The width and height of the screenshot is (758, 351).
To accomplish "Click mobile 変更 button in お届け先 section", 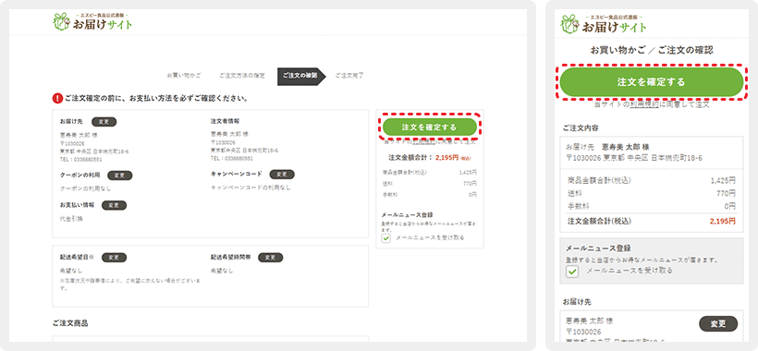I will pos(718,324).
